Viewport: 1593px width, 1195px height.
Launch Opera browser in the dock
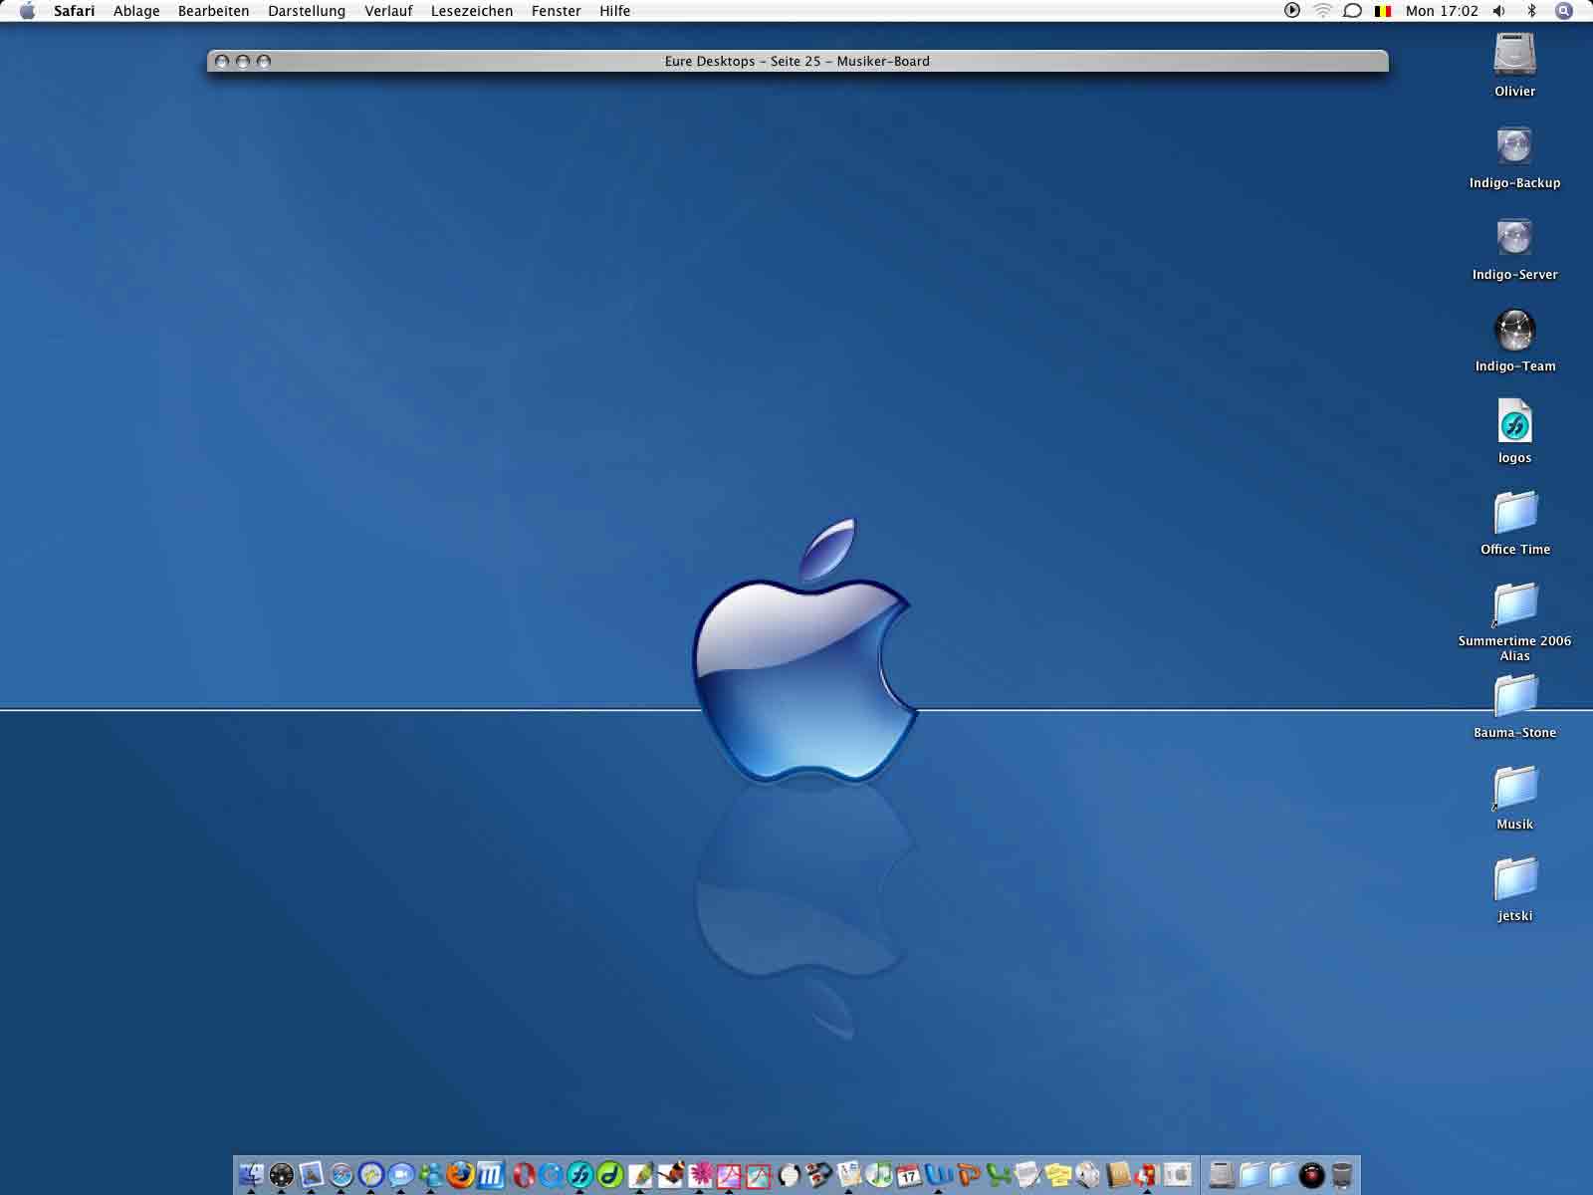tap(524, 1175)
